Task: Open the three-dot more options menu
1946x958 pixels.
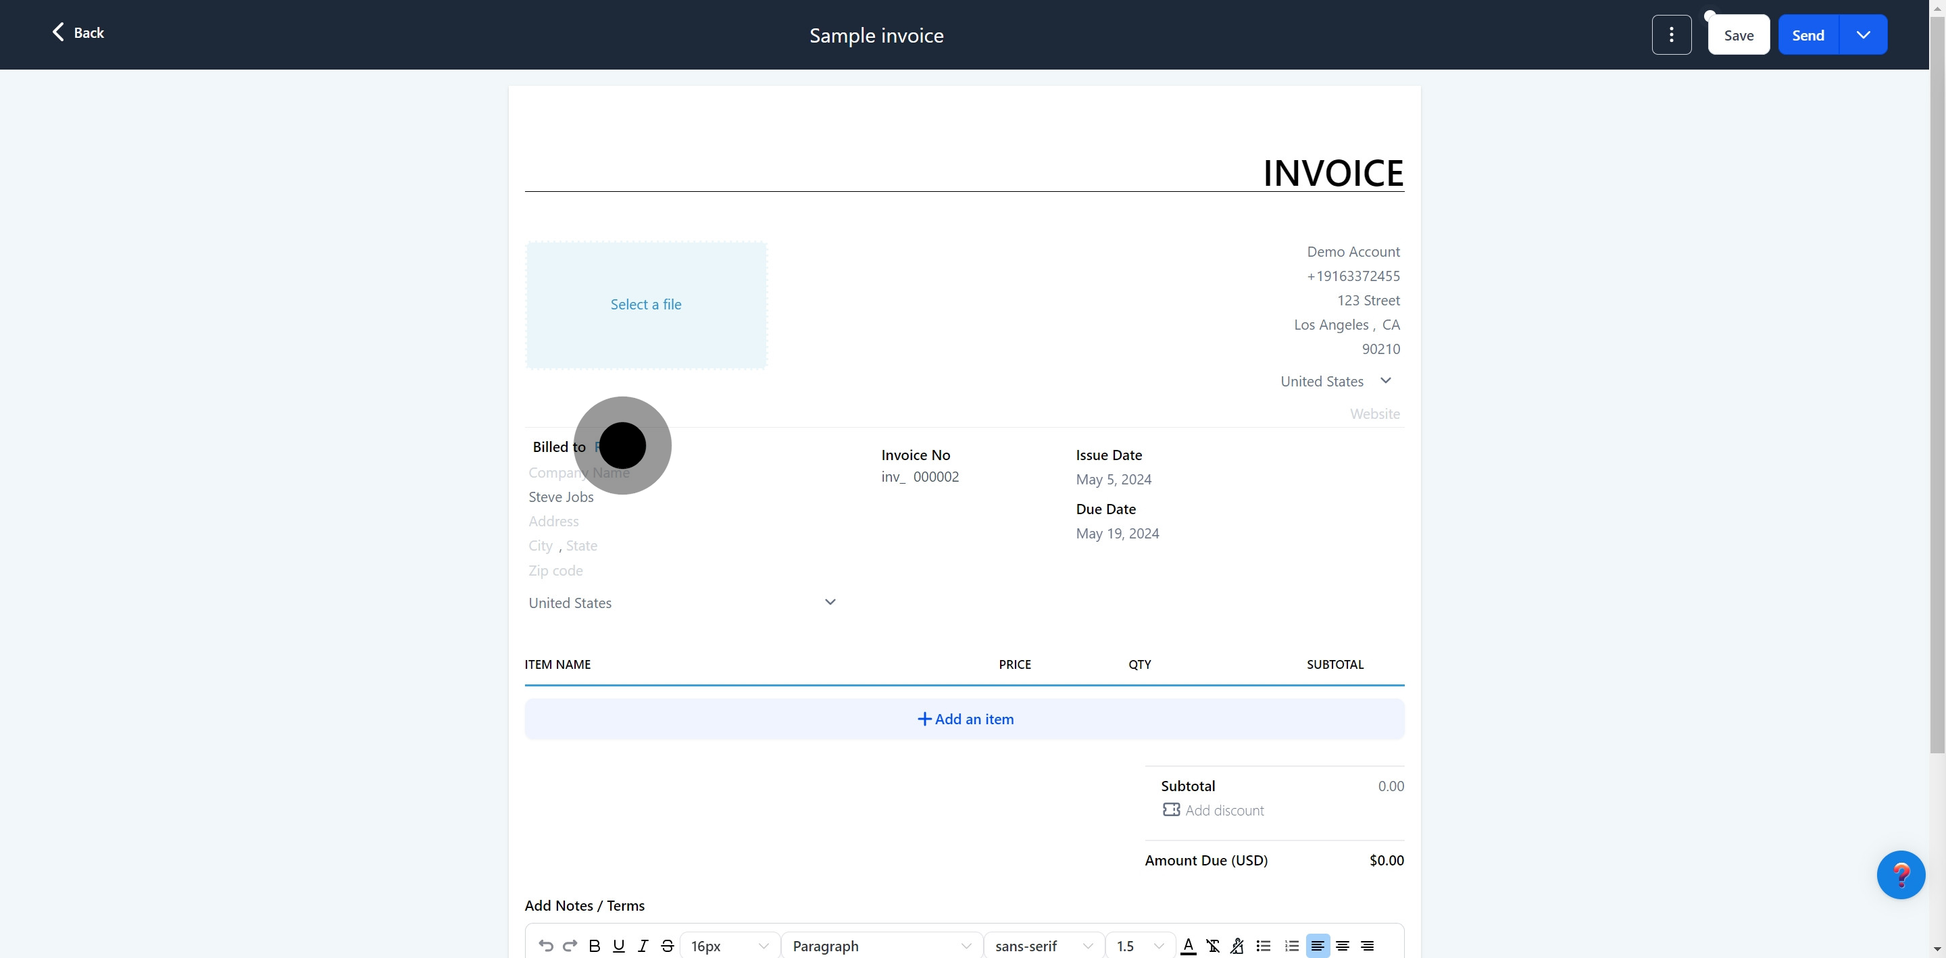Action: point(1671,34)
